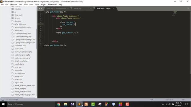Expand the js folder arrow
191x107 pixels.
10,12
